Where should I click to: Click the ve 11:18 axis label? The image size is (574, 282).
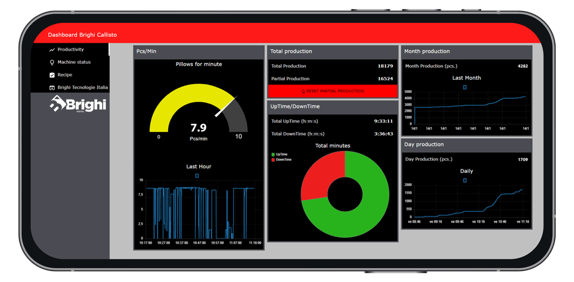522,222
